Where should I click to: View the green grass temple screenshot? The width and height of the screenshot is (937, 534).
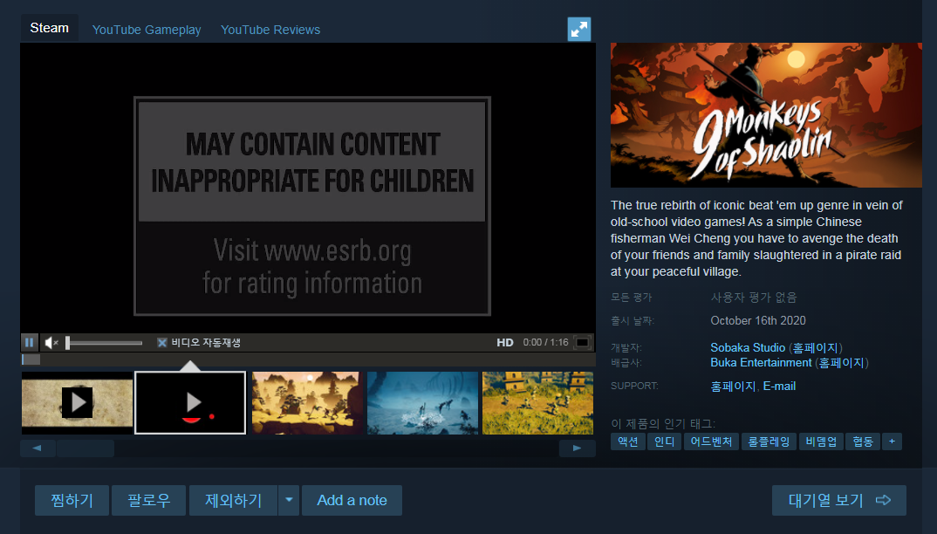click(537, 403)
